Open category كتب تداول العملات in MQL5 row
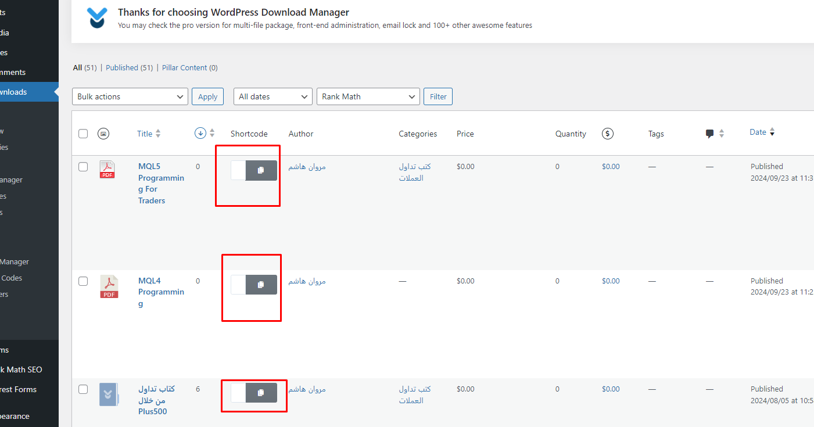The image size is (814, 427). pyautogui.click(x=415, y=173)
